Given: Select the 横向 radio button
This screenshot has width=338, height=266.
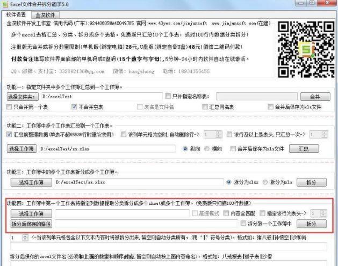Looking at the screenshot, I should tap(207, 149).
